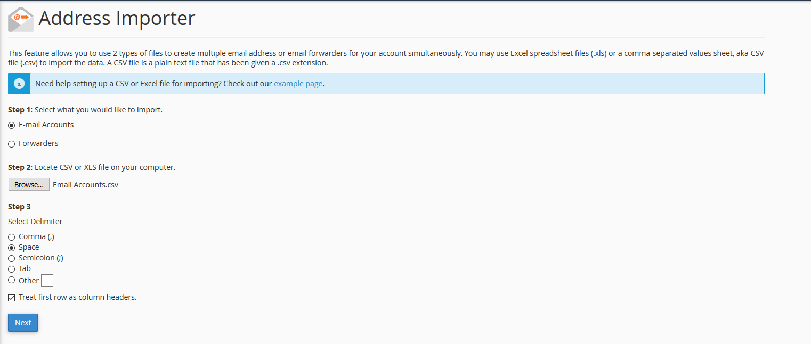This screenshot has height=344, width=811.
Task: Click the Email Accounts.csv file name
Action: pos(85,185)
